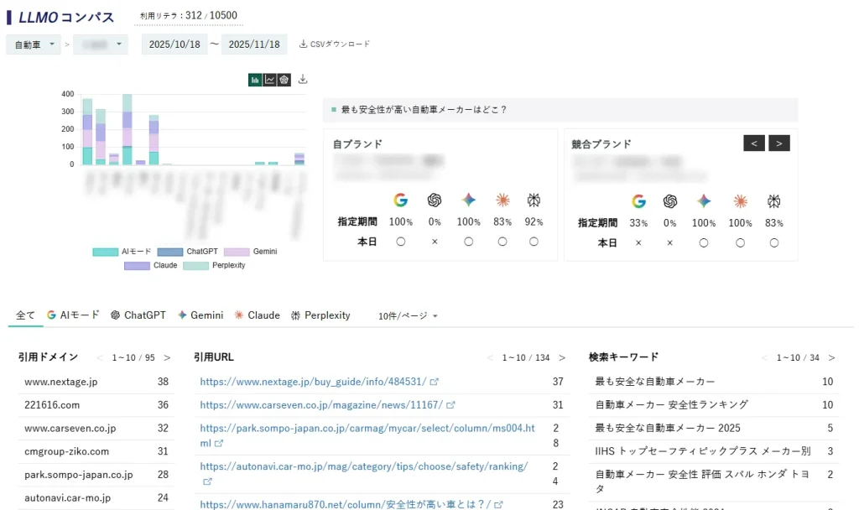Image resolution: width=859 pixels, height=510 pixels.
Task: Open external link icon for nextage.jp URL
Action: pos(435,382)
